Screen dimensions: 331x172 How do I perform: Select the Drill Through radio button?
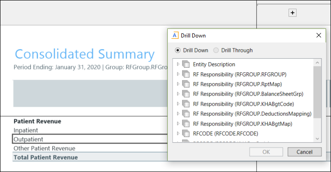[x=216, y=51]
